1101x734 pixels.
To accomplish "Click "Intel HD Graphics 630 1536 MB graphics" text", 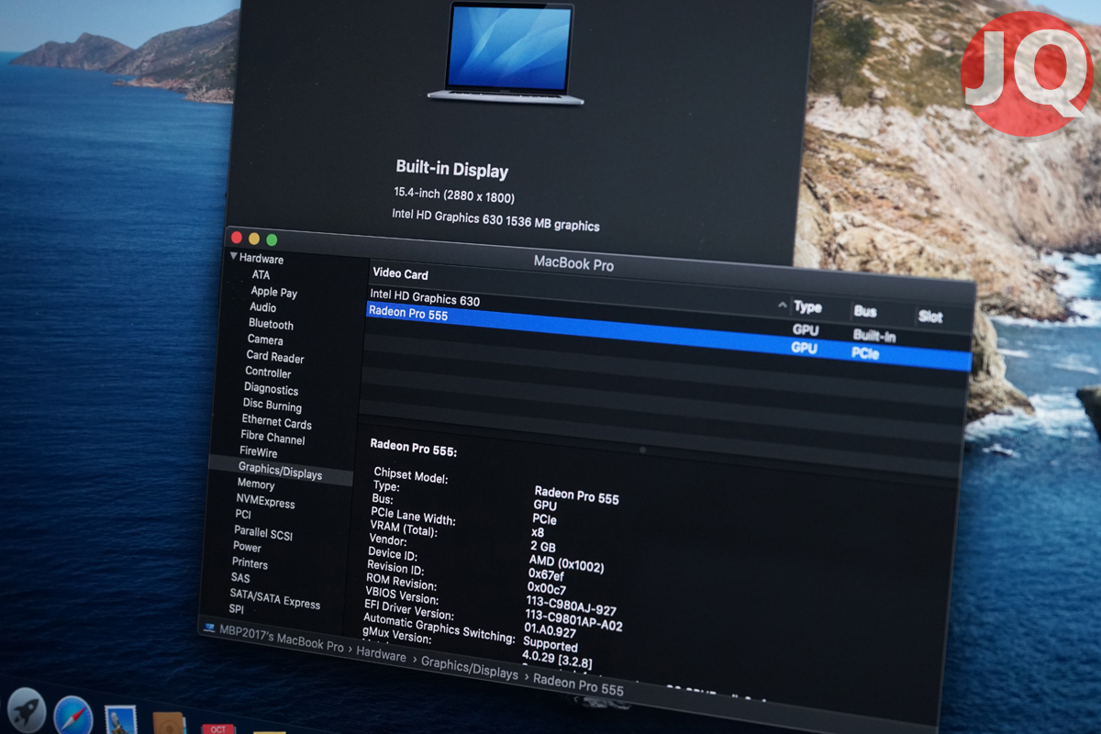I will [x=495, y=219].
